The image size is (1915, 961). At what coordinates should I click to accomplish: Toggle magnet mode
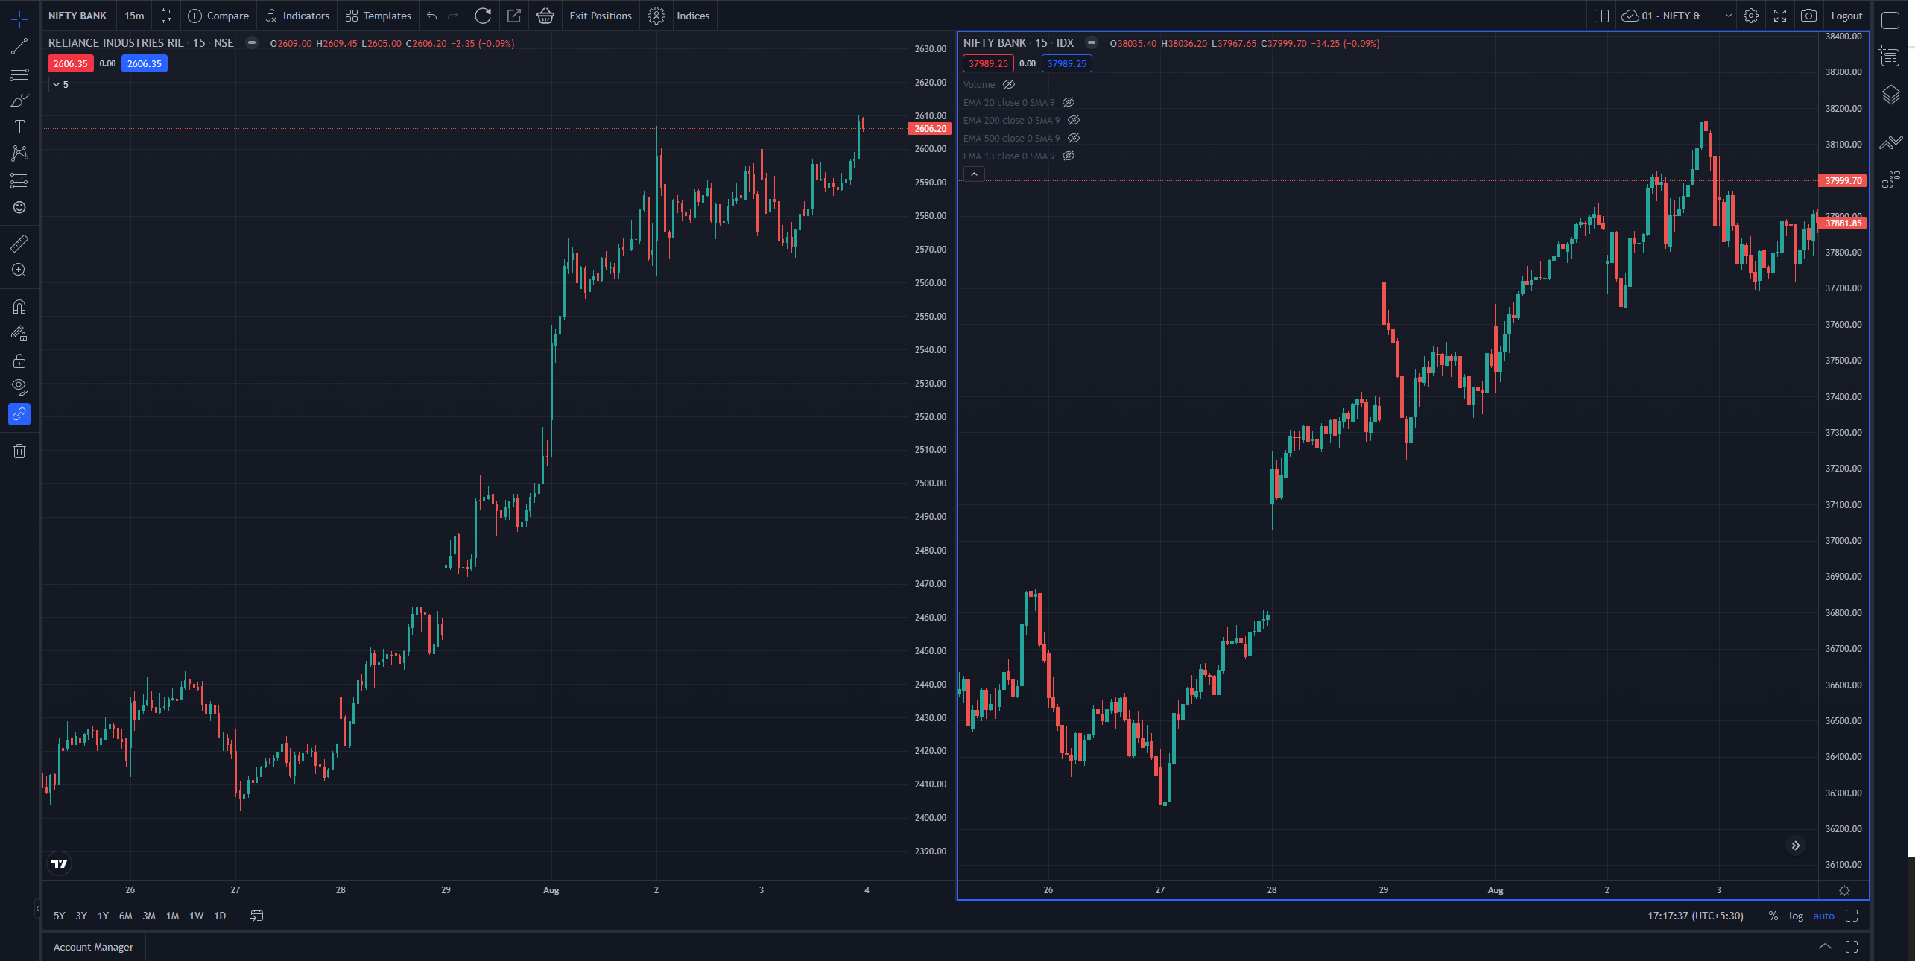[19, 306]
